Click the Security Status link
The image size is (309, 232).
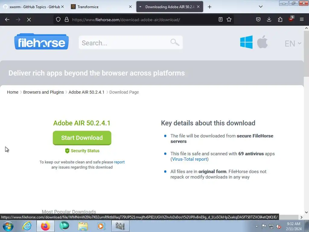(82, 151)
